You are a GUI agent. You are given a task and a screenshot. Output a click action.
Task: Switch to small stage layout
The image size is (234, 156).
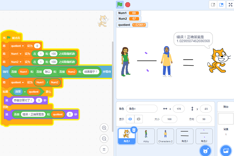click(213, 5)
